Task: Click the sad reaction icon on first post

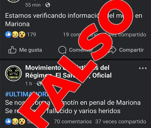Action: click(x=15, y=35)
